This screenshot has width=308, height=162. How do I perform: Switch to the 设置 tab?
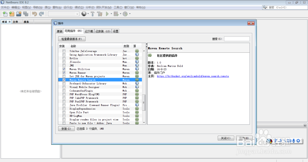116,31
